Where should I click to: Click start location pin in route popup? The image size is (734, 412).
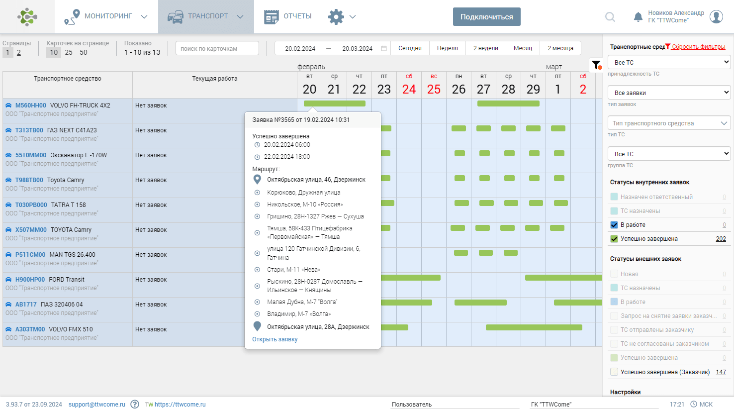tap(257, 180)
